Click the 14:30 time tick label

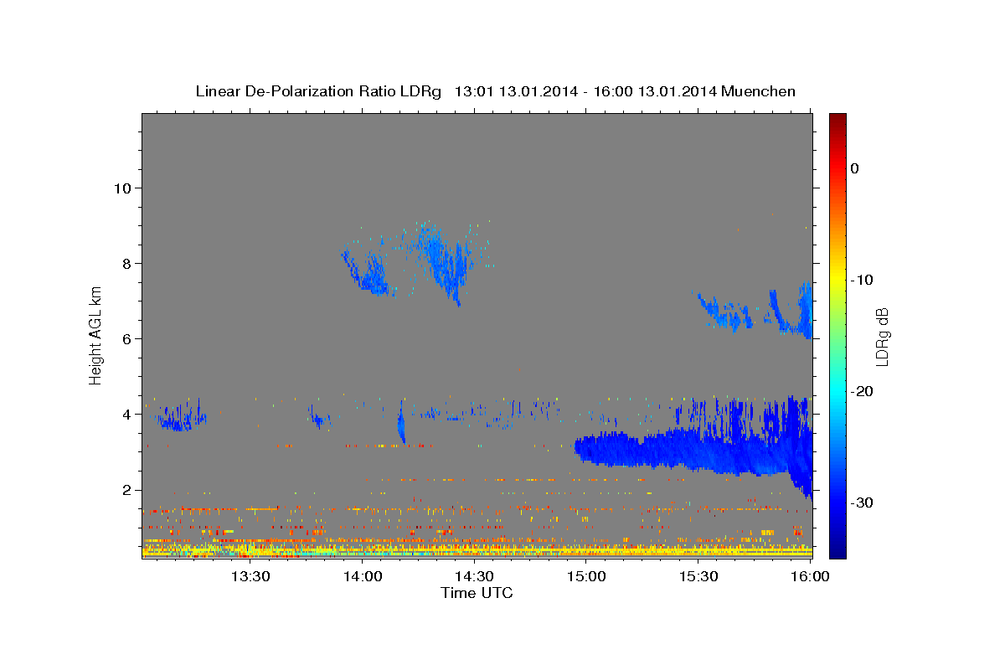[x=474, y=576]
